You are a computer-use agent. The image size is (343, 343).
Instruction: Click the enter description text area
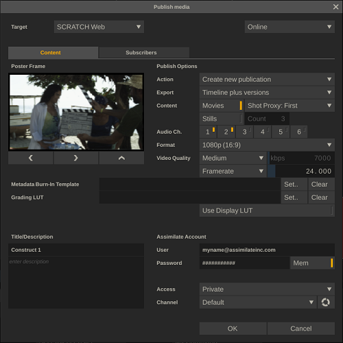pos(76,283)
